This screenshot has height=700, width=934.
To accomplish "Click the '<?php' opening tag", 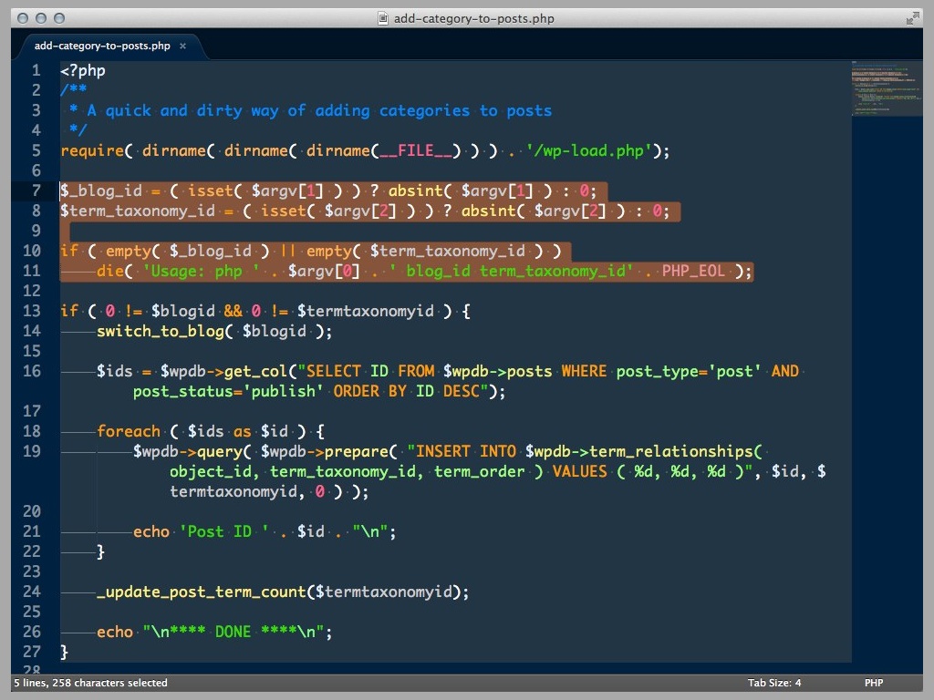I will (x=83, y=71).
